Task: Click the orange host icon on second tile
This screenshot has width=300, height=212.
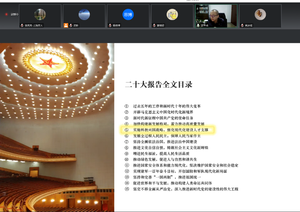Action: click(x=66, y=25)
